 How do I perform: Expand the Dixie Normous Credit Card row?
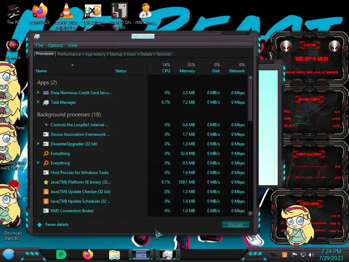(38, 92)
